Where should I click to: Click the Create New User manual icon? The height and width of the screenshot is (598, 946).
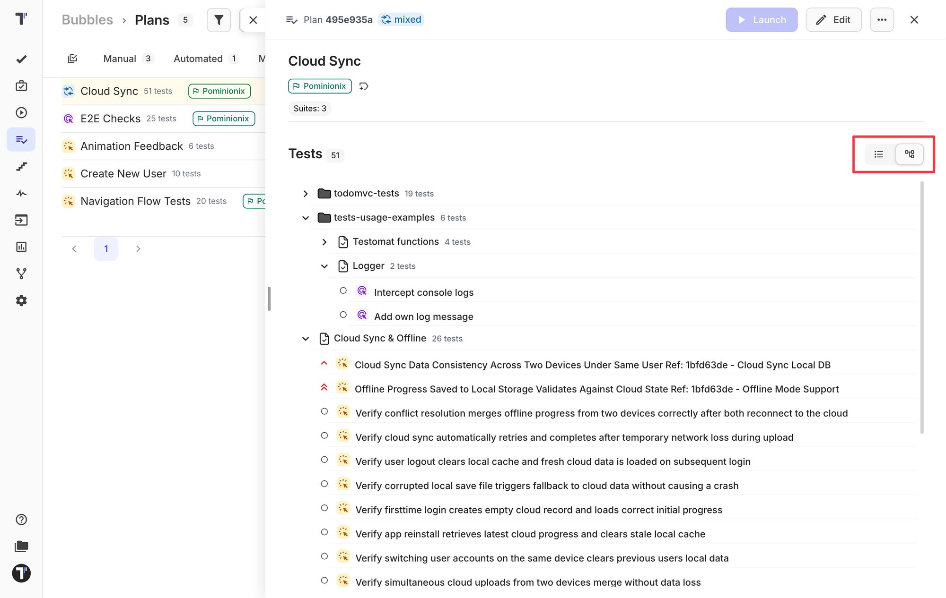(69, 173)
